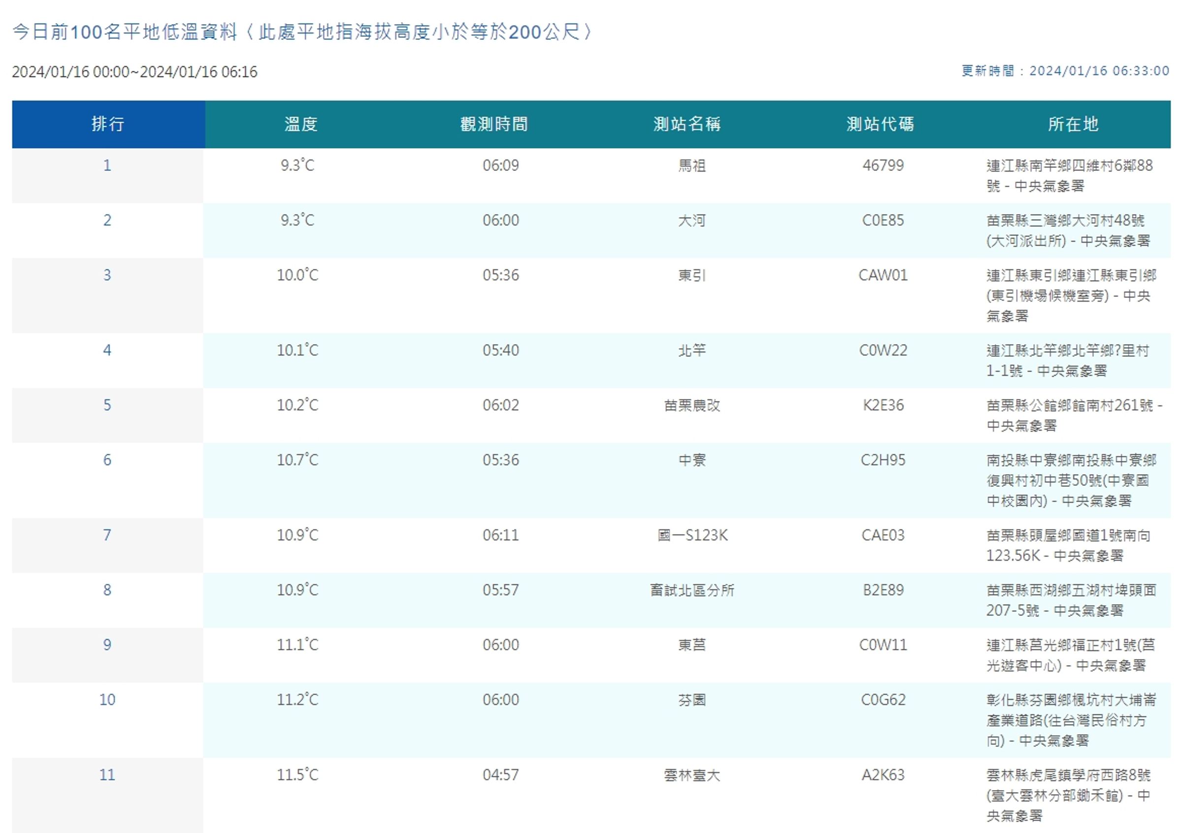Click the date range 2024/01/16 00:00~06:16
This screenshot has height=833, width=1182.
(x=135, y=72)
